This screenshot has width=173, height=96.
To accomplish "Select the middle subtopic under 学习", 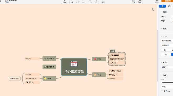I will click(x=116, y=75).
